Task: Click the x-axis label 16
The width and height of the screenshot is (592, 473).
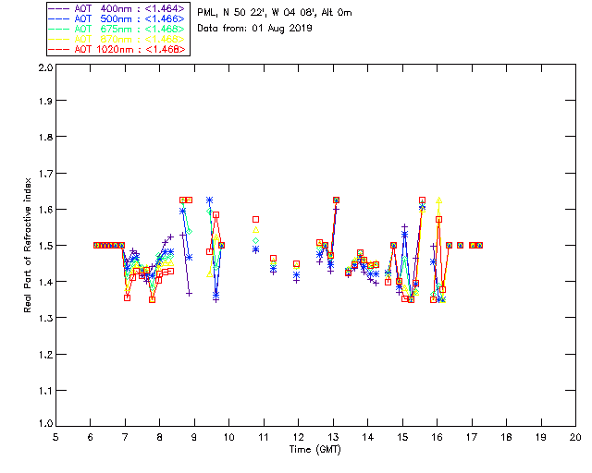Action: [438, 437]
